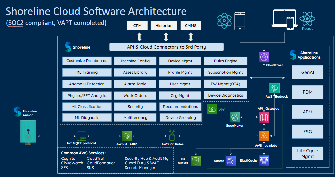
Task: Choose the FW Mgmt (OTA) module
Action: [x=226, y=84]
